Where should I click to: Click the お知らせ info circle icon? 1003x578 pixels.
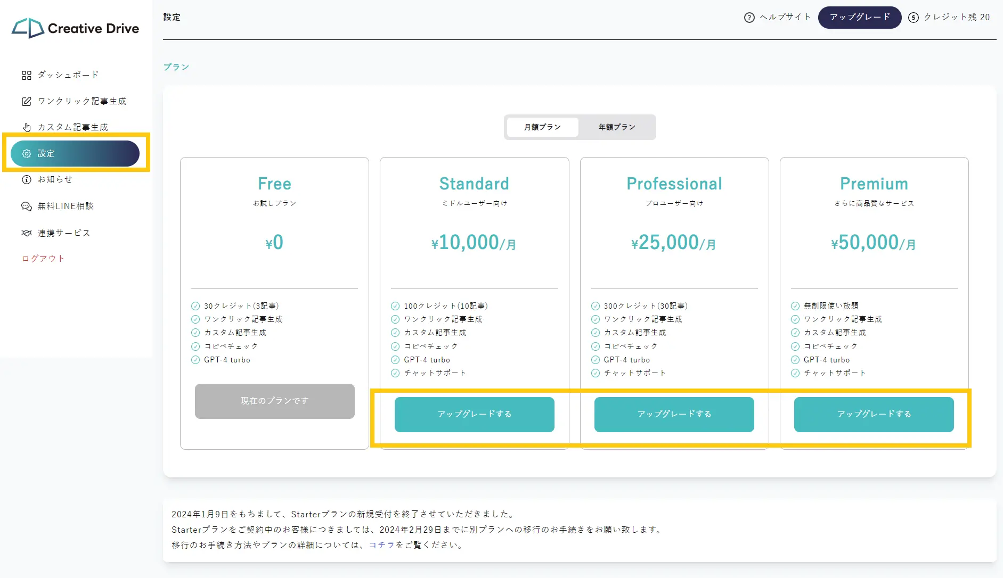click(x=27, y=180)
